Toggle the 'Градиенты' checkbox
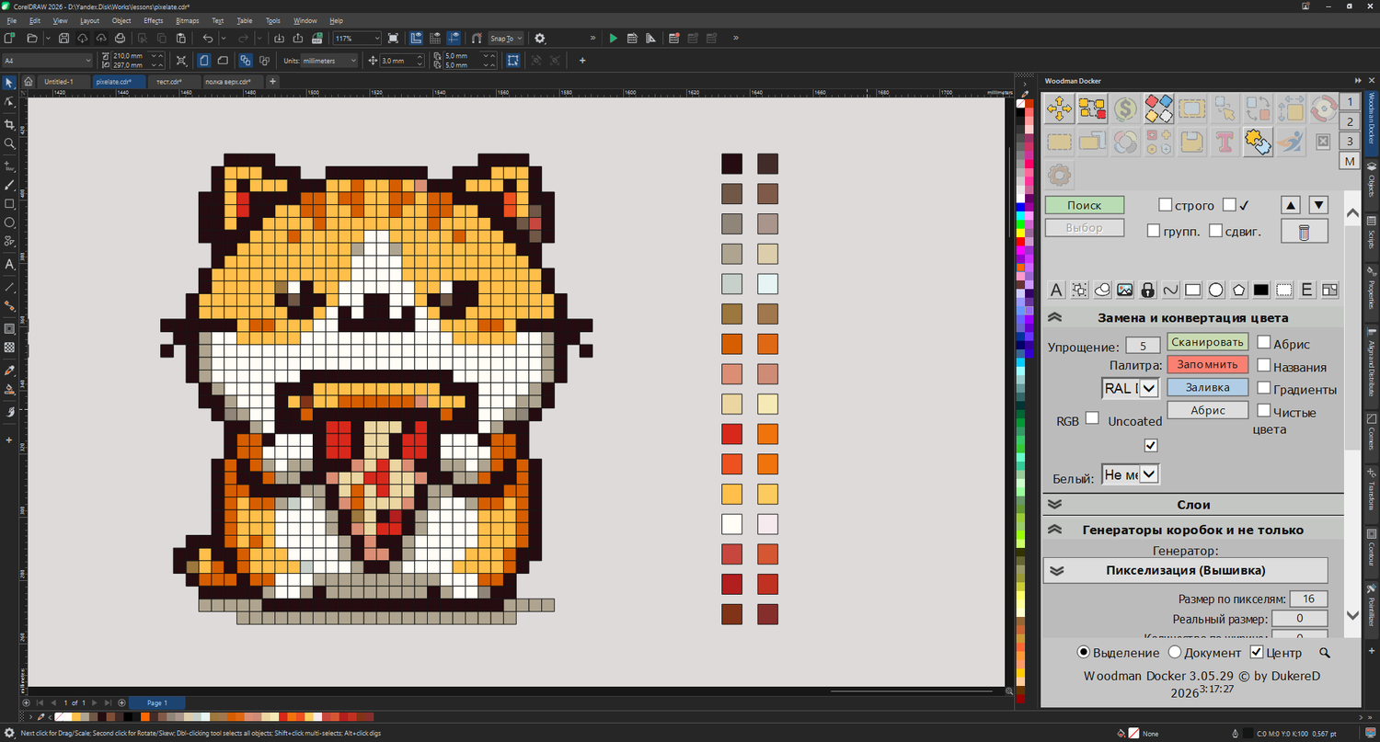This screenshot has width=1380, height=742. [1264, 389]
